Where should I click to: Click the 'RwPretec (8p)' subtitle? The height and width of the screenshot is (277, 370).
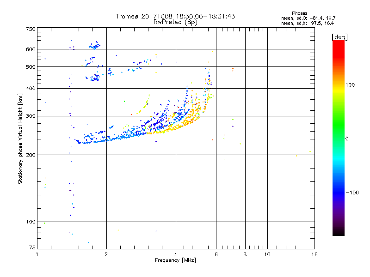(x=175, y=22)
